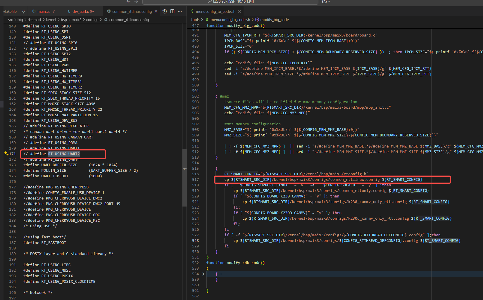483x300 pixels.
Task: Click cp common_rttonly.config line 519
Action: (x=331, y=190)
